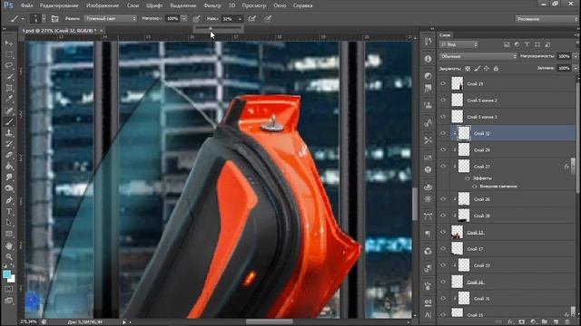Select the Brush tool in toolbox
581x326 pixels.
(x=9, y=121)
